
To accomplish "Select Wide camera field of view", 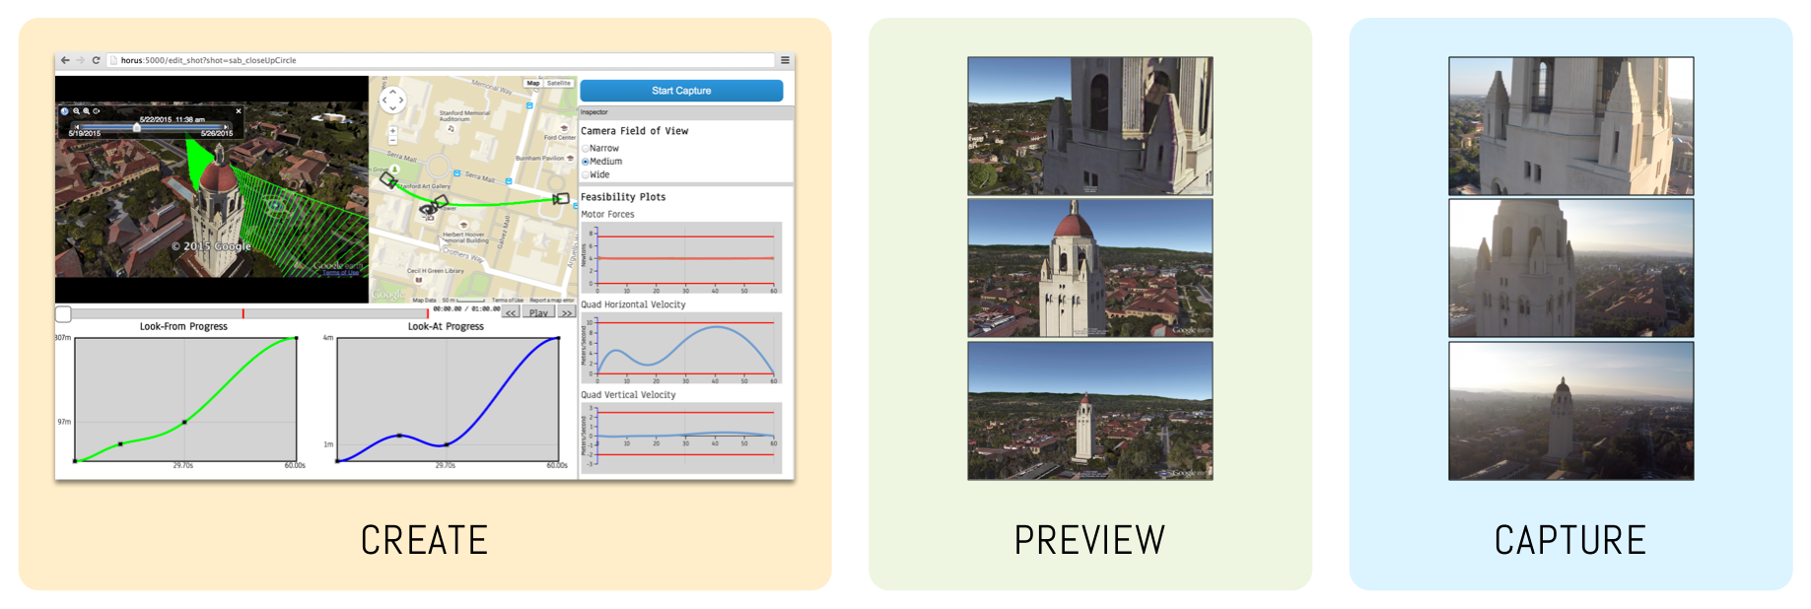I will [x=586, y=175].
